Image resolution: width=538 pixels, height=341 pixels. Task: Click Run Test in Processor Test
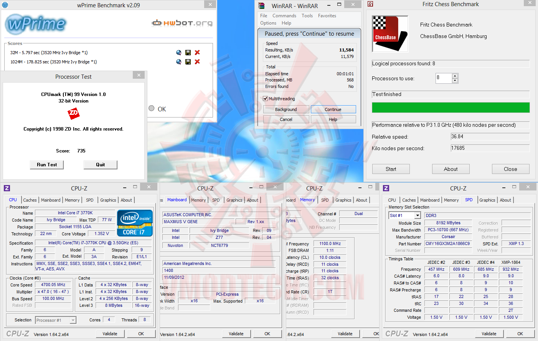coord(47,165)
